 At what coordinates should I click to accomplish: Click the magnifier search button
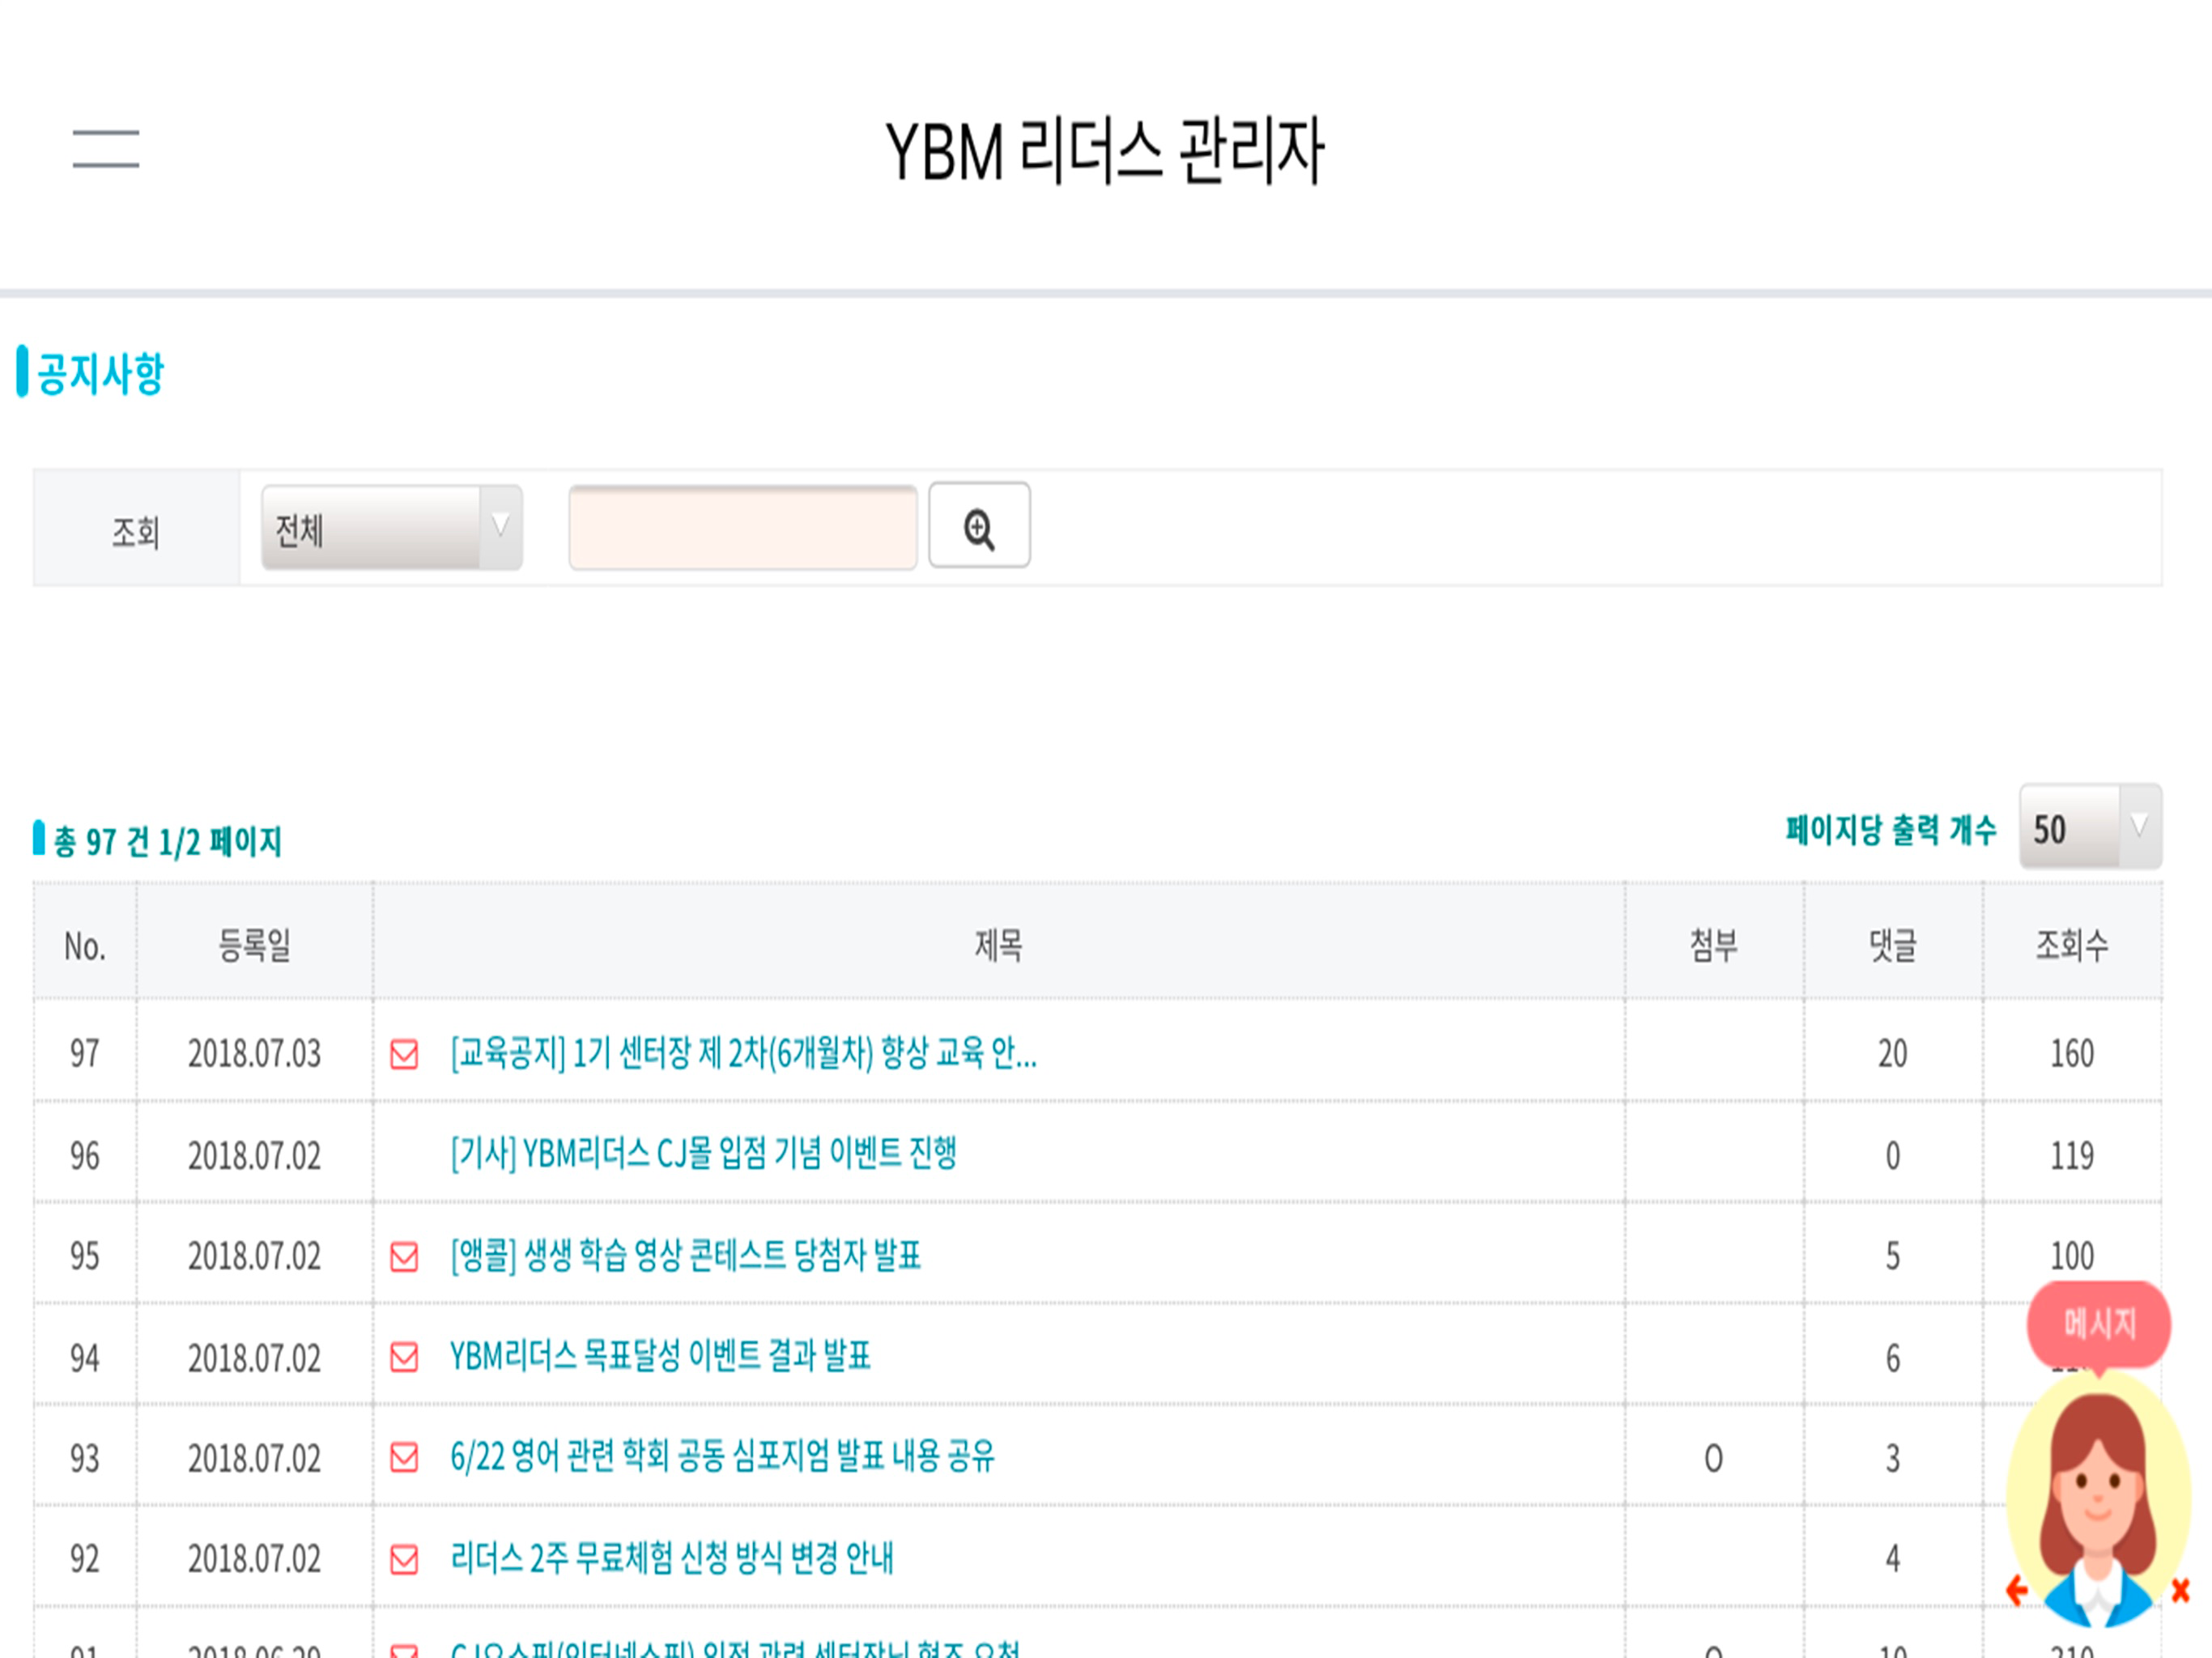point(979,526)
